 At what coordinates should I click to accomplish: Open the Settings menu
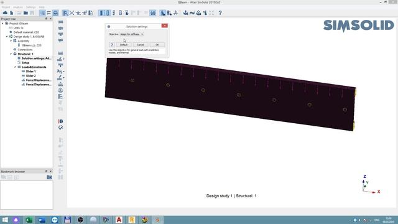tap(31, 7)
